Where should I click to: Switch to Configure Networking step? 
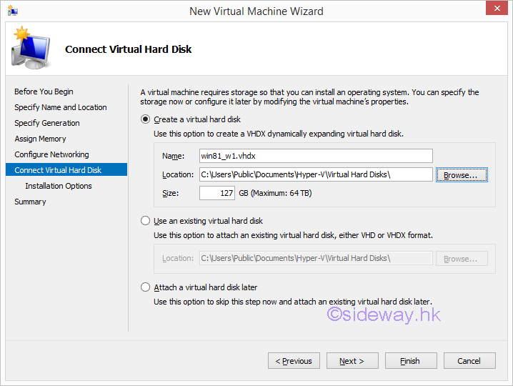(x=51, y=154)
